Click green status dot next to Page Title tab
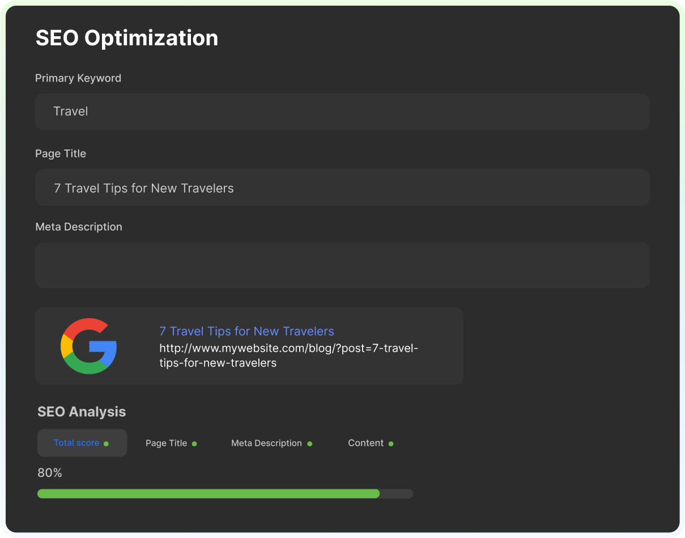This screenshot has height=538, width=685. (x=194, y=444)
